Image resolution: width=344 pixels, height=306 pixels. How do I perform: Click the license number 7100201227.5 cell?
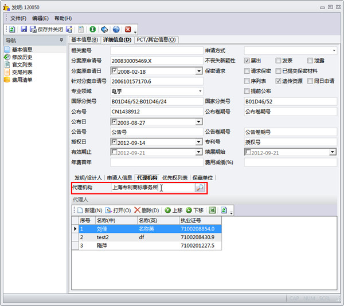(x=200, y=245)
